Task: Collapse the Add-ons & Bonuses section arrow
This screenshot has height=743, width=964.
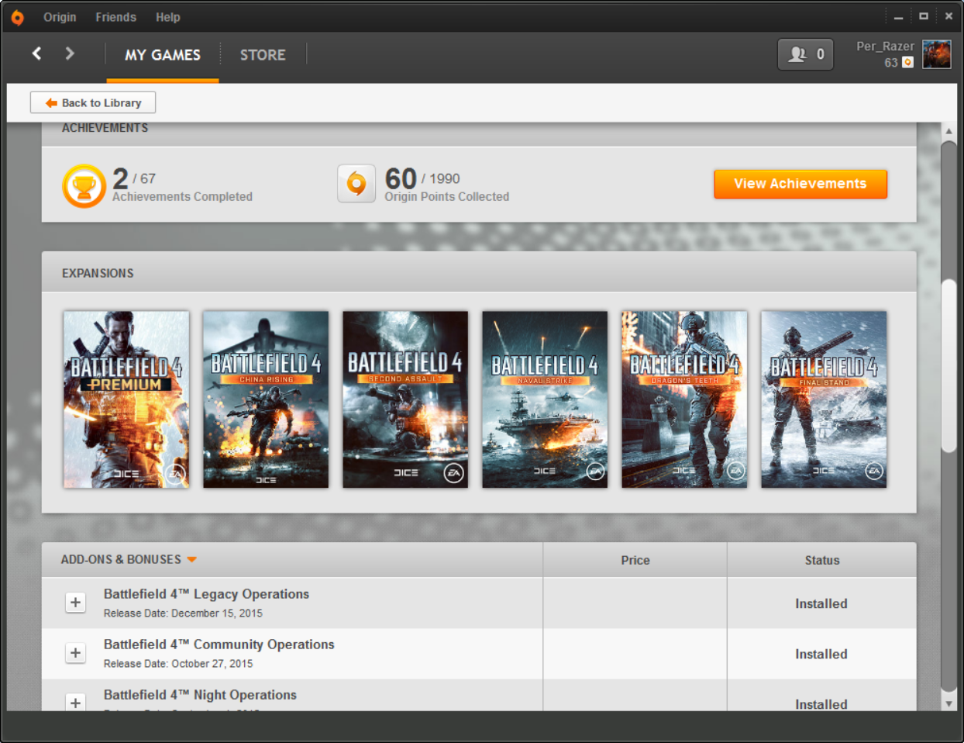Action: coord(191,560)
